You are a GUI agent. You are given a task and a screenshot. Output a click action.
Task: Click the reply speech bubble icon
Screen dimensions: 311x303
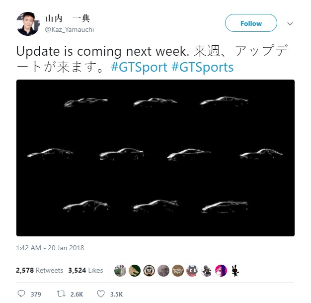(21, 294)
